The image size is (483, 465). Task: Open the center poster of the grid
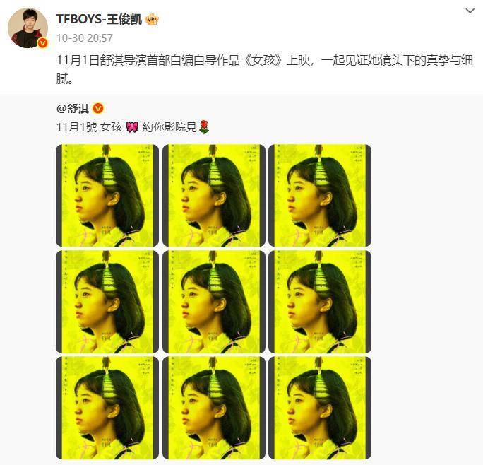214,302
